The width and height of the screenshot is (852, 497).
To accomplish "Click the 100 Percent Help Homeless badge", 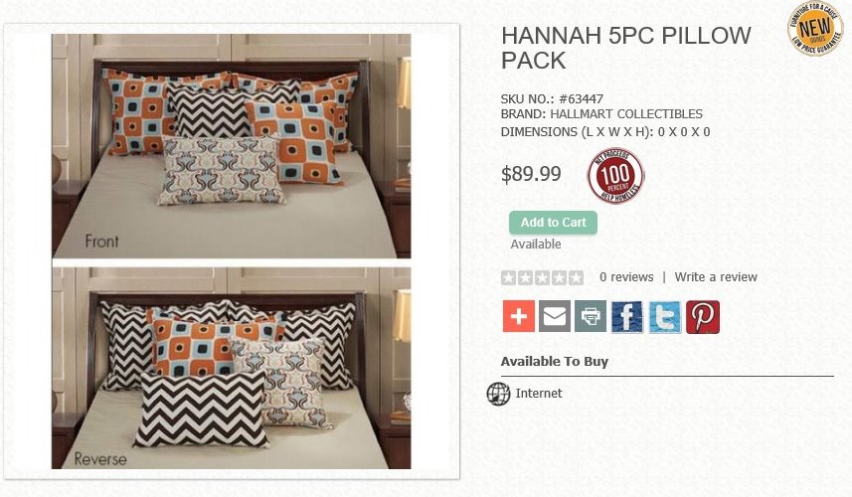I will [615, 176].
